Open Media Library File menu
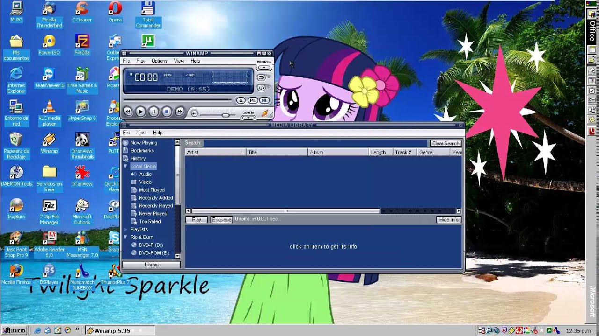 [x=126, y=133]
